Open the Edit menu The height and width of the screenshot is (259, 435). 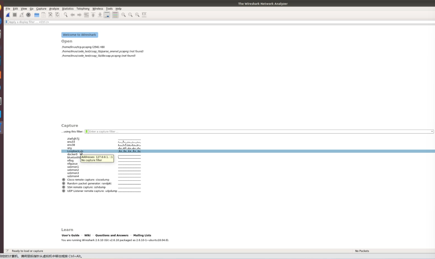(x=15, y=9)
